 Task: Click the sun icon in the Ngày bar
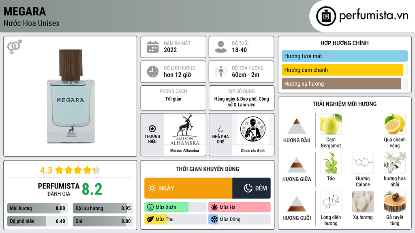point(152,188)
